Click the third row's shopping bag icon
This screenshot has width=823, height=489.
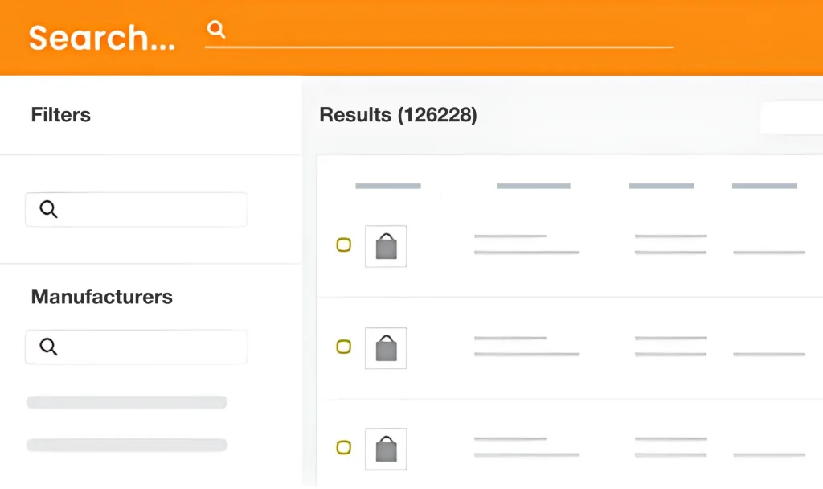(386, 449)
